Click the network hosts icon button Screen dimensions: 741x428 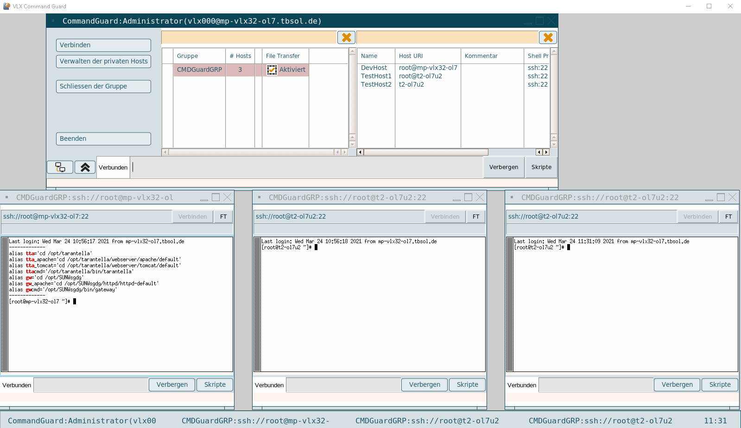60,167
